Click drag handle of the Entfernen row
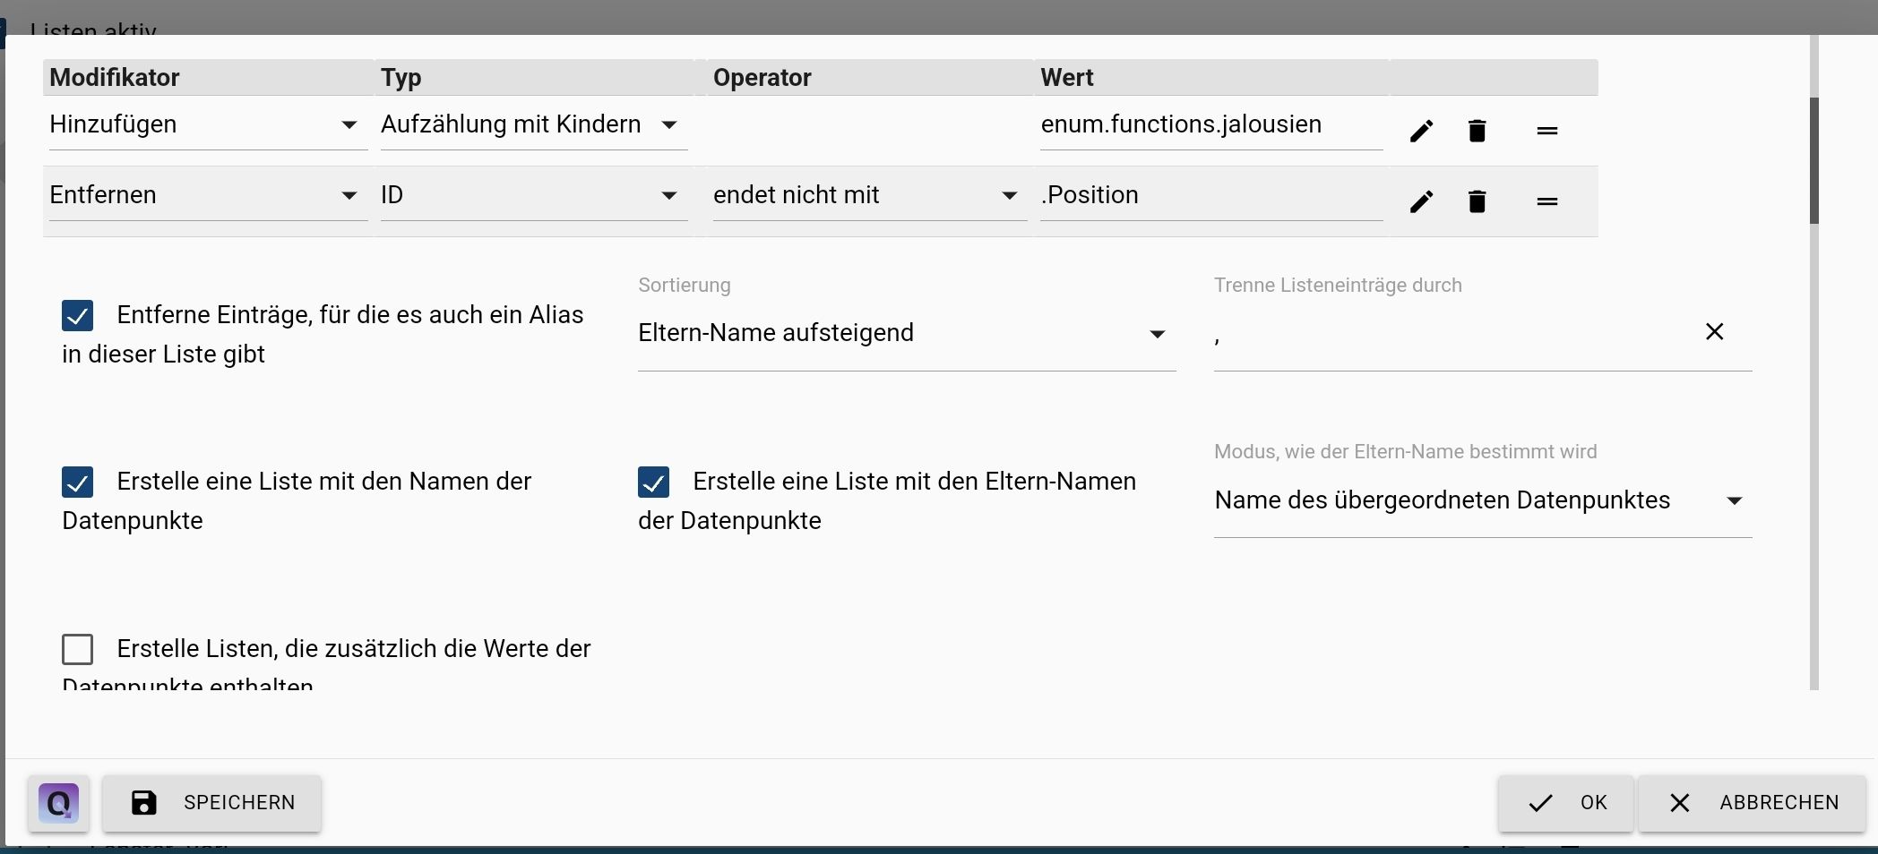Screen dimensions: 1878x854 1546,201
